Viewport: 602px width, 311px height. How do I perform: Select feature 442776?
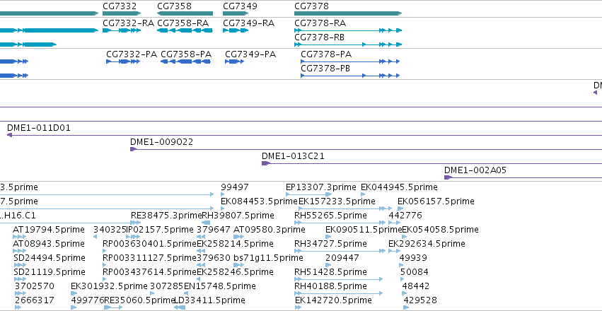(x=405, y=216)
